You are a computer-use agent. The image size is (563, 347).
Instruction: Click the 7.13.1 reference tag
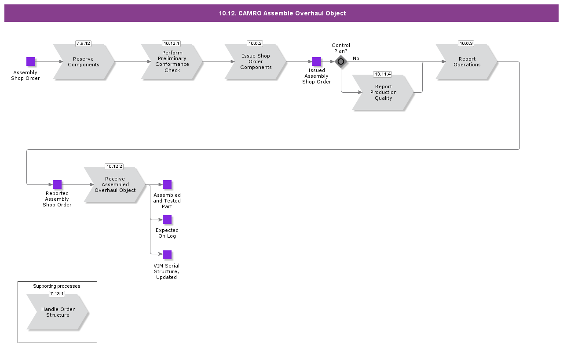coord(57,294)
